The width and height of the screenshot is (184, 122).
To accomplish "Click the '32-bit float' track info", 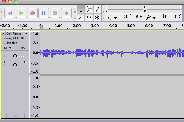I will pyautogui.click(x=10, y=43).
